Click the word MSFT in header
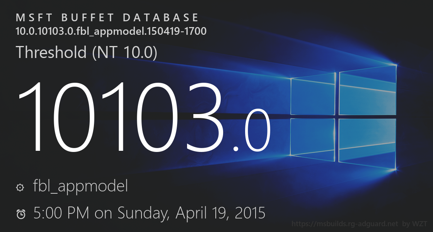433x232 pixels. pos(32,18)
